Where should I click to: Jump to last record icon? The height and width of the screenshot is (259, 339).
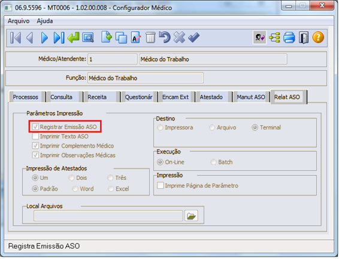(x=59, y=38)
